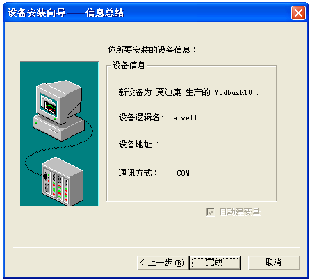Go back with 上一步(B) button
This screenshot has width=310, height=280.
click(163, 263)
